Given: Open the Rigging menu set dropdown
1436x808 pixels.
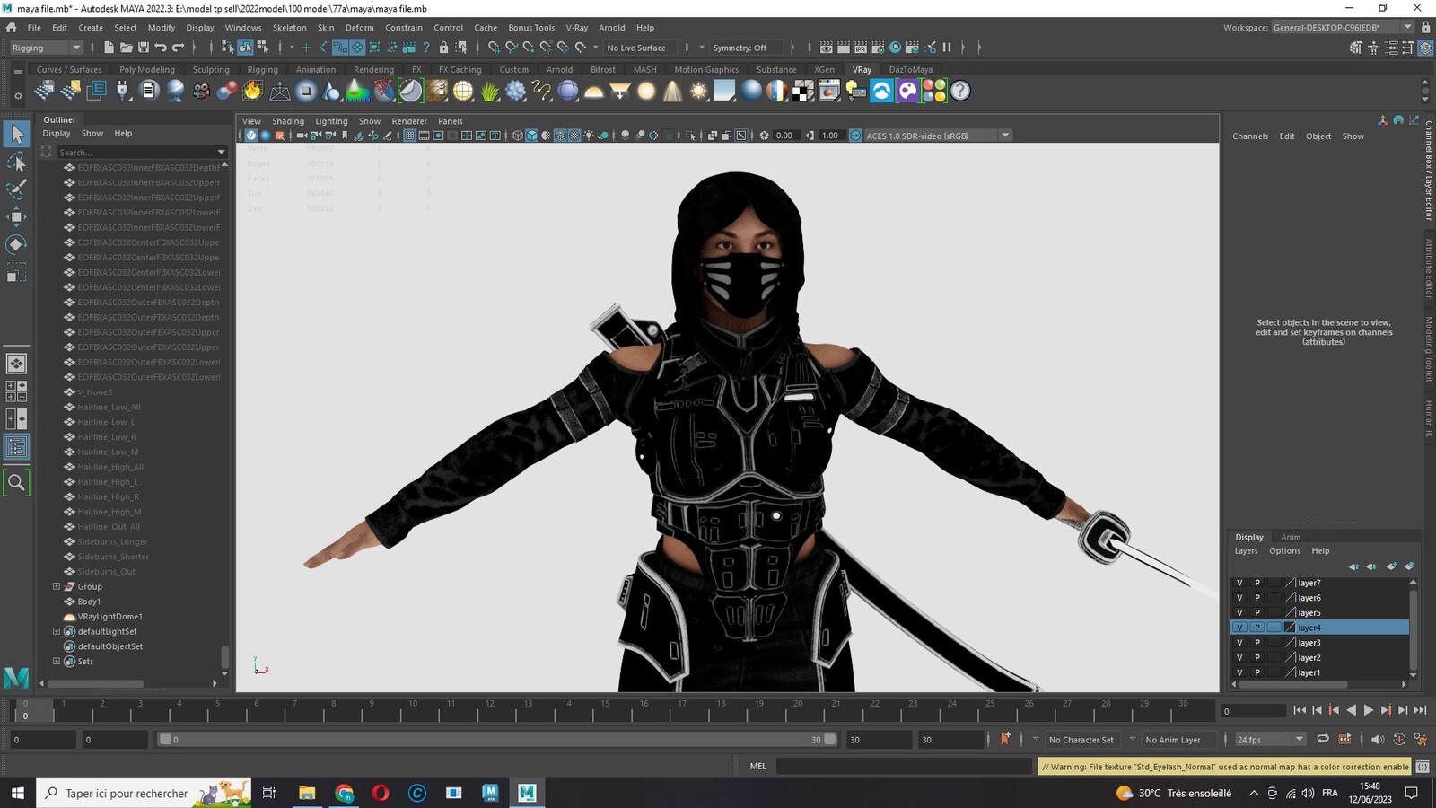Looking at the screenshot, I should [x=45, y=48].
